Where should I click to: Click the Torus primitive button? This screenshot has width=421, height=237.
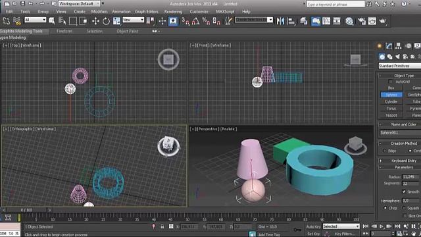tap(391, 108)
